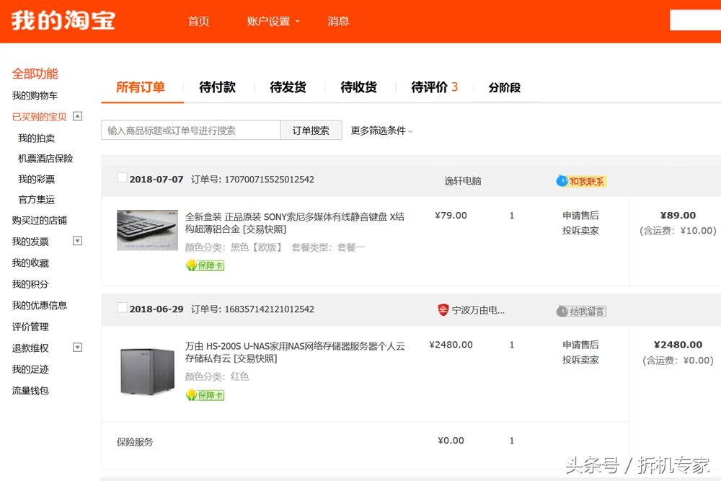The width and height of the screenshot is (721, 481).
Task: Click the 我的淘宝 logo
Action: click(x=63, y=21)
